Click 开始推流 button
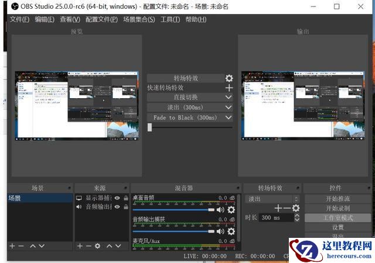This screenshot has width=375, height=263. click(338, 199)
